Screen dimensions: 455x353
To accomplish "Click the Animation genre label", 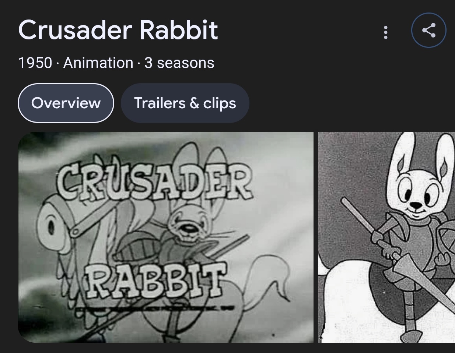I will [98, 63].
